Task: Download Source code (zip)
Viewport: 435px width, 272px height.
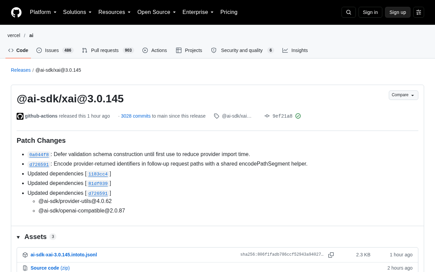Action: pyautogui.click(x=50, y=268)
